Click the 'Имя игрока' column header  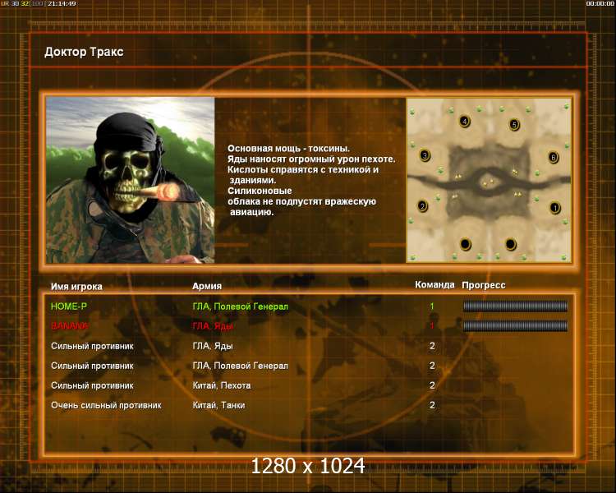pos(76,286)
